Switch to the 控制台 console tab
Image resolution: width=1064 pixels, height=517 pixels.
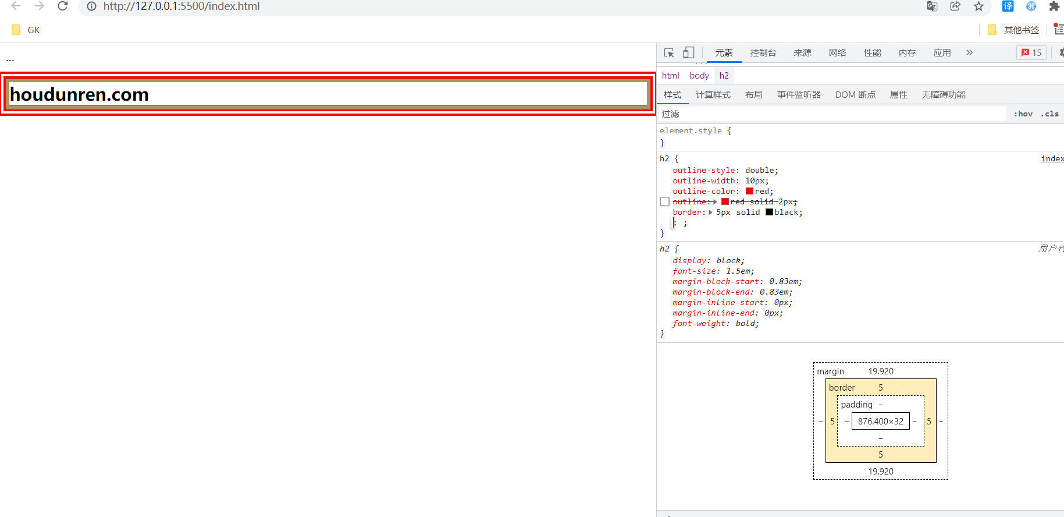coord(763,53)
